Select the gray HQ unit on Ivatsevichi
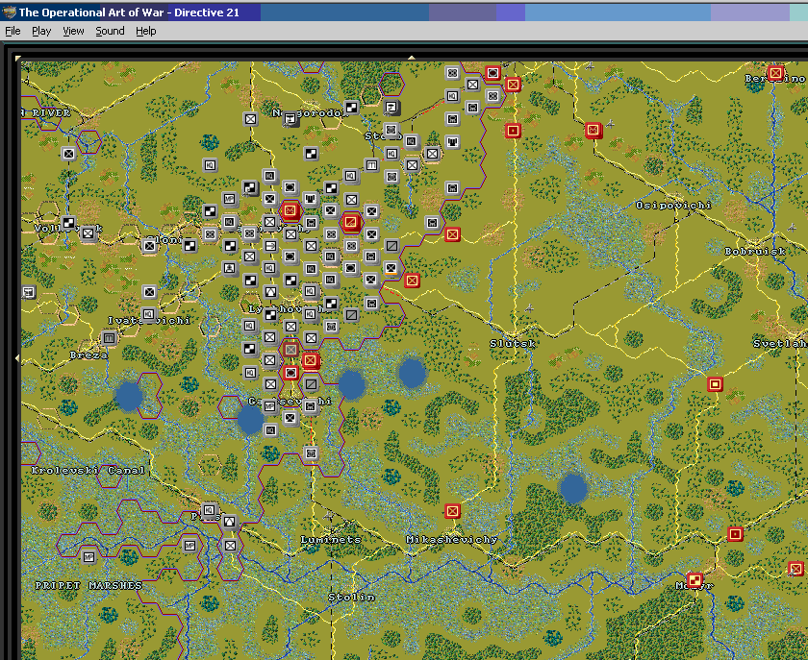The width and height of the screenshot is (808, 660). [148, 314]
